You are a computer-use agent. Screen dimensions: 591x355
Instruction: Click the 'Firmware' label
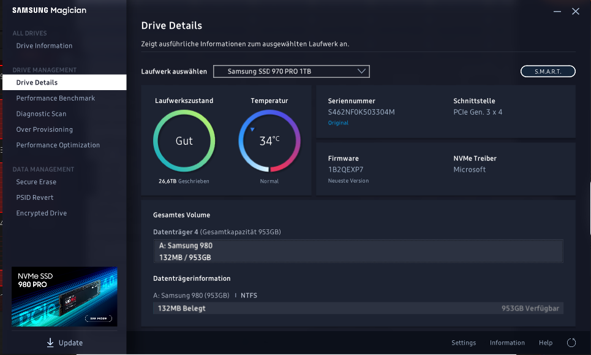(343, 158)
